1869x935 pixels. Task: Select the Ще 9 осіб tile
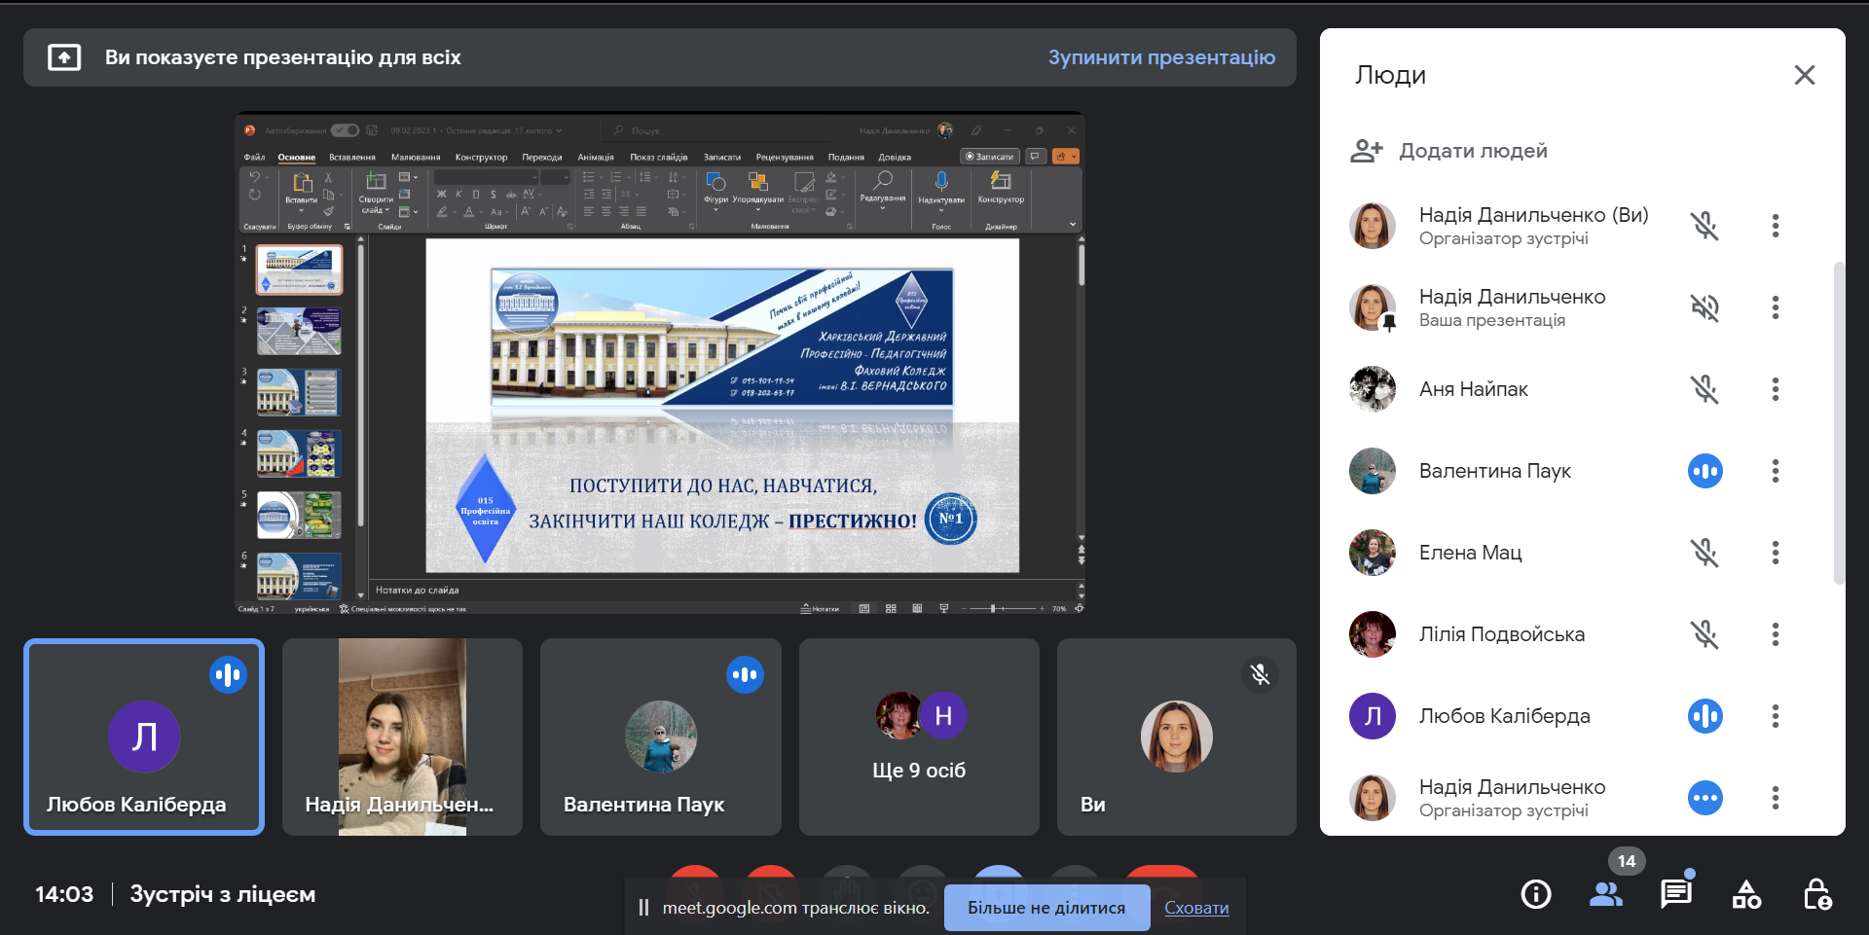[x=919, y=737]
